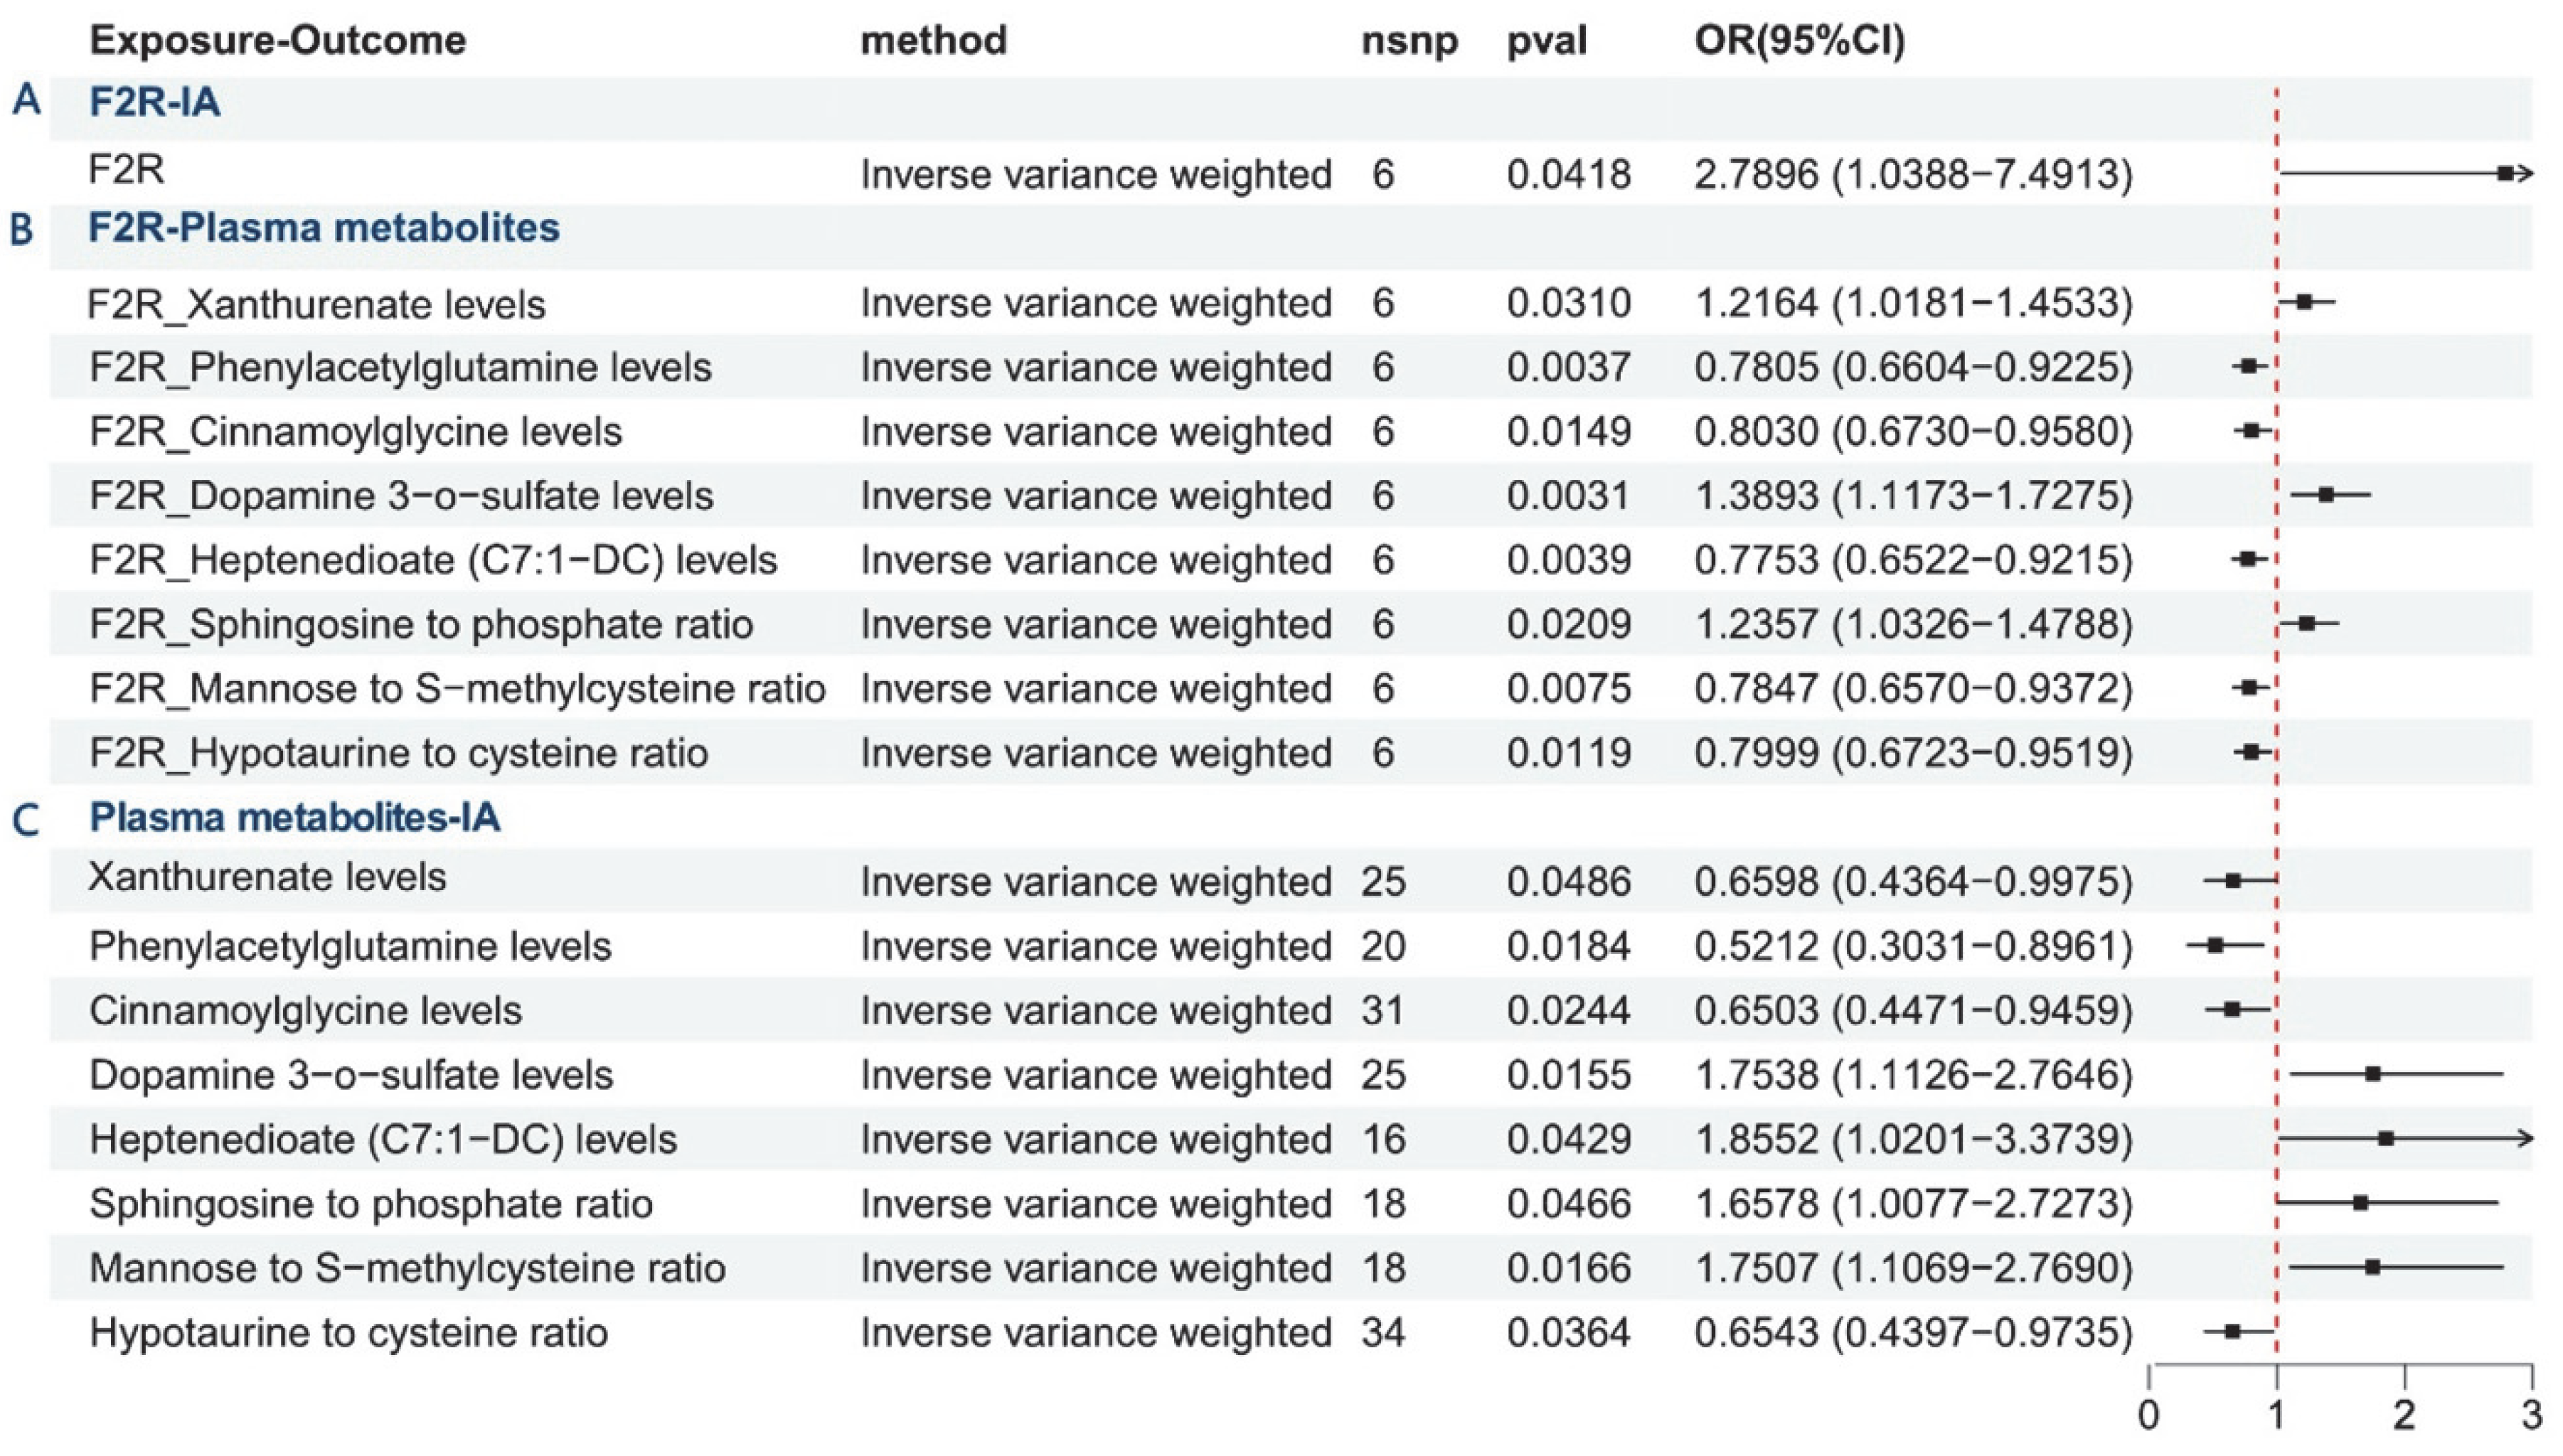2563x1456 pixels.
Task: Select the nsnp column header
Action: tap(1409, 41)
